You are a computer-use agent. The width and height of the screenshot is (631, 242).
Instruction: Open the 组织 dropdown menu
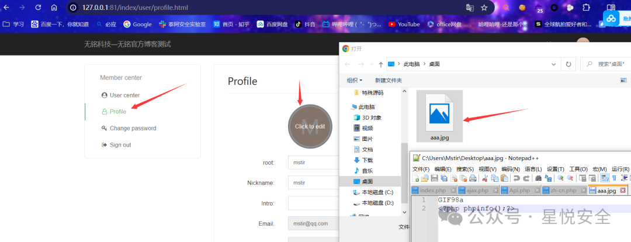click(355, 81)
